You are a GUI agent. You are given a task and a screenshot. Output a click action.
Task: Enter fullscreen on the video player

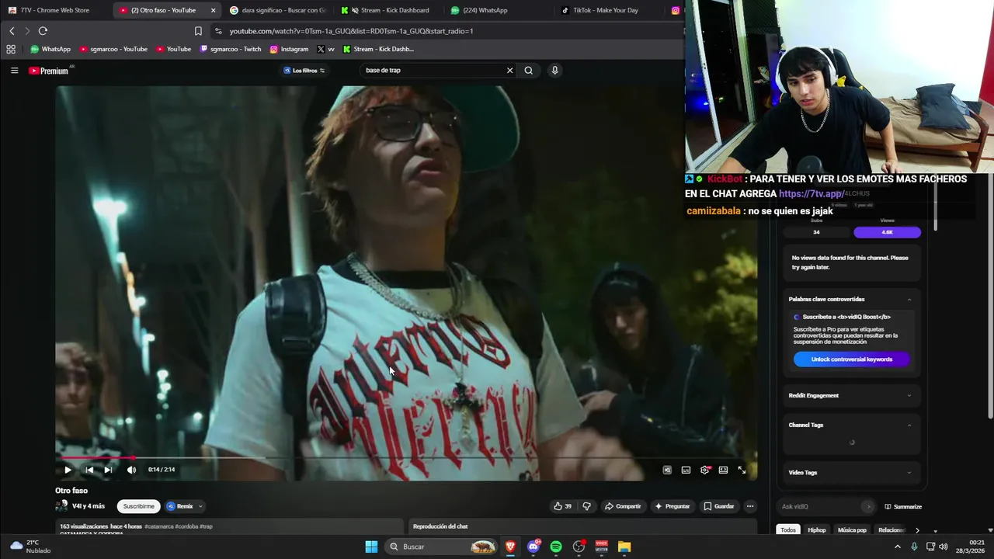(x=742, y=470)
